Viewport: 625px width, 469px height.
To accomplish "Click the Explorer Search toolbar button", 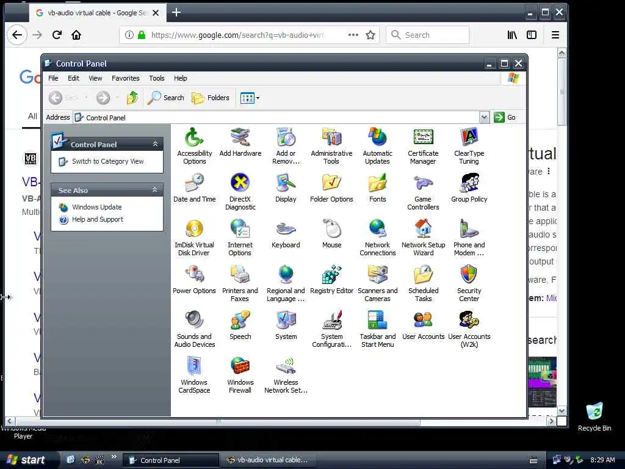I will (166, 98).
